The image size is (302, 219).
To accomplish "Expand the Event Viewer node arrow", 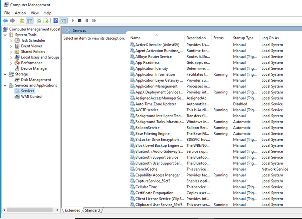I will [x=11, y=46].
